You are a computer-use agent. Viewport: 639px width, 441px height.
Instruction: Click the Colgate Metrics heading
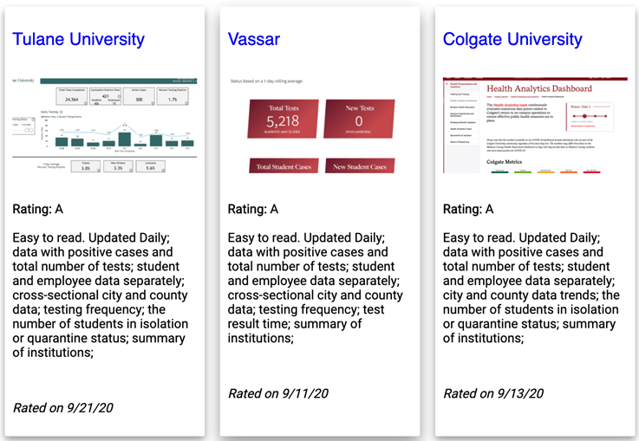coord(504,162)
